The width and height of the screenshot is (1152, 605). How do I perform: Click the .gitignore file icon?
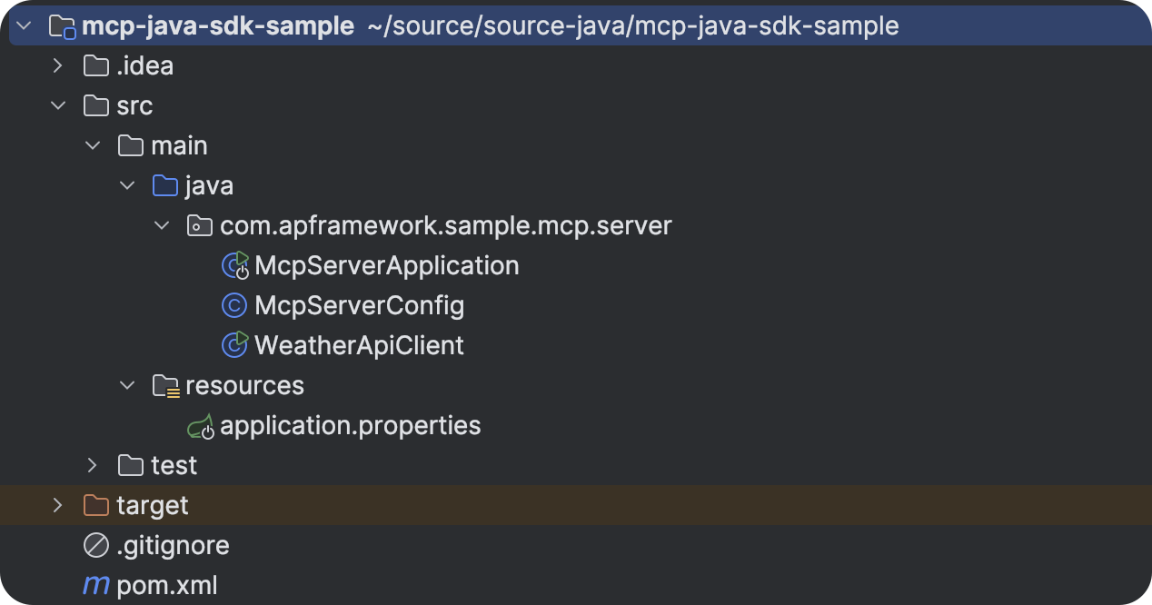(95, 545)
